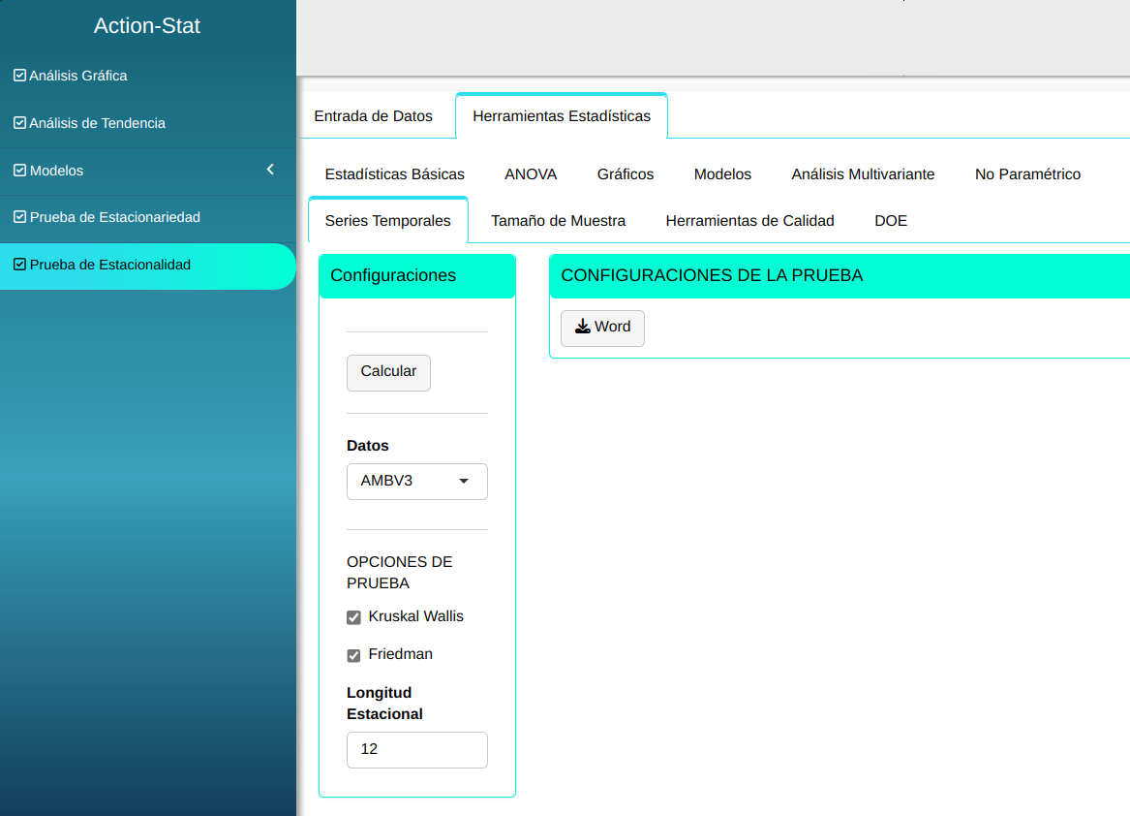Select the No Paramétrico tab

(x=1027, y=174)
